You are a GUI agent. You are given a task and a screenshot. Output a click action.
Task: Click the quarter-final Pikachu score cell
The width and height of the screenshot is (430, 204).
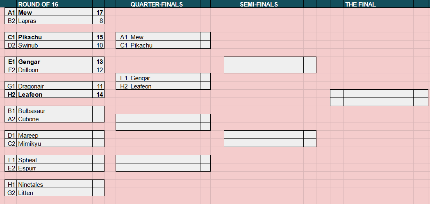coord(205,45)
